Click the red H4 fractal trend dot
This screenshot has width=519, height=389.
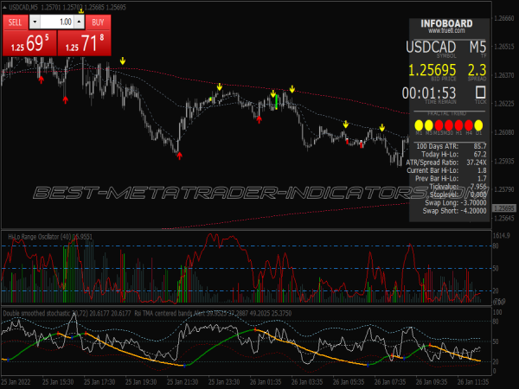(470, 124)
